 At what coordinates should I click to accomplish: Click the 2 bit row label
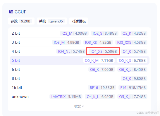click(16, 33)
